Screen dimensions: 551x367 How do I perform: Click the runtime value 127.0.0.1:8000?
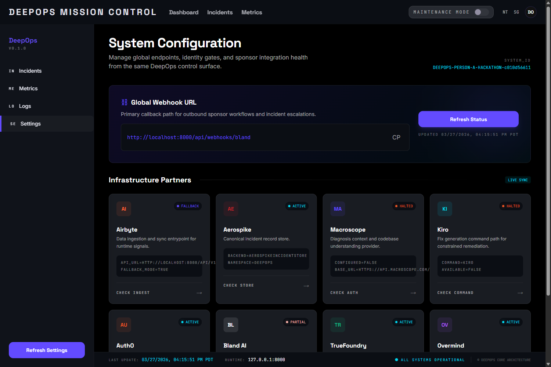[x=266, y=360]
